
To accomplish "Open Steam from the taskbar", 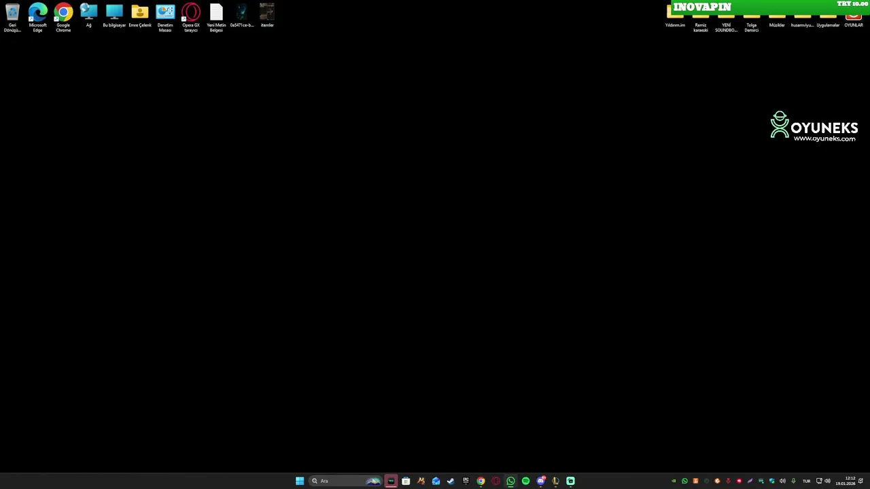I will [451, 481].
